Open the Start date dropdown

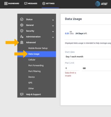click(88, 57)
